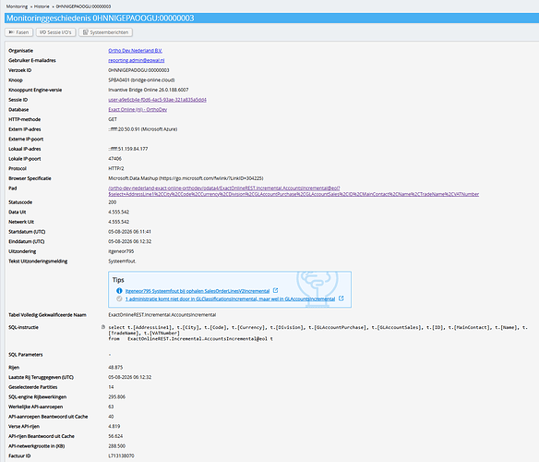Open the Fasen button
Image resolution: width=539 pixels, height=462 pixels.
18,32
